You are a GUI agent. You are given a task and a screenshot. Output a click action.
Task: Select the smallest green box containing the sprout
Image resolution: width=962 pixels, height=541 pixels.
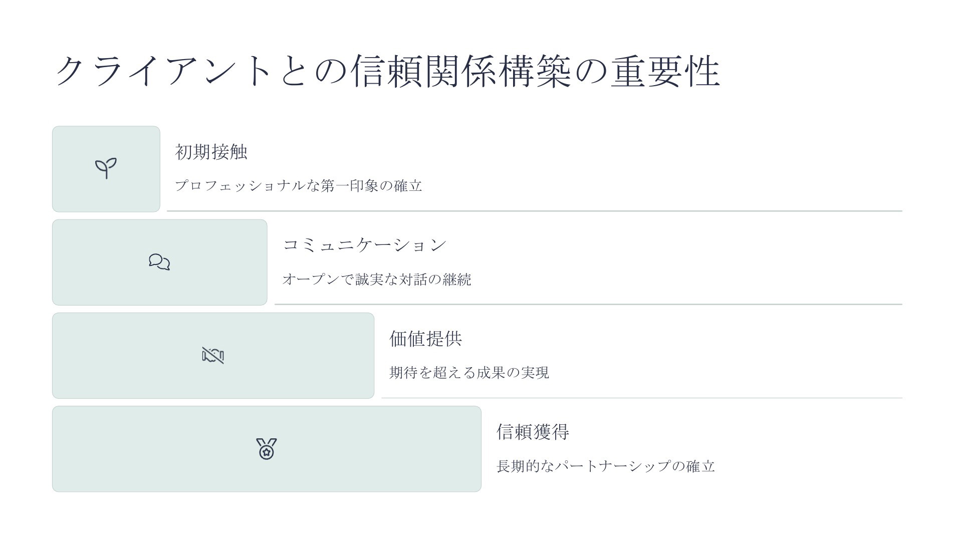click(106, 169)
